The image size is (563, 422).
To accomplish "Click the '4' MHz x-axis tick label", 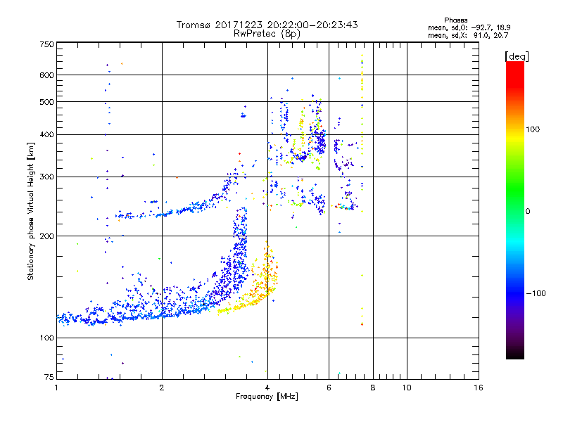I will click(267, 388).
